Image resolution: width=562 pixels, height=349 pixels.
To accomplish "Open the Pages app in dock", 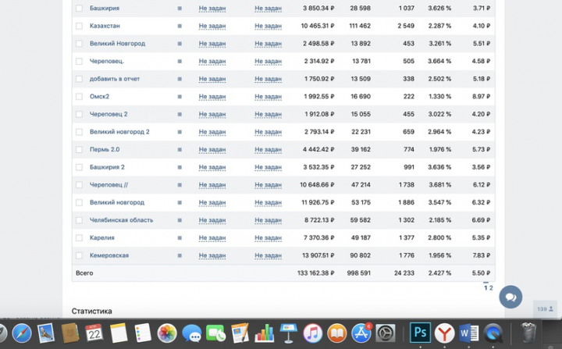I will 240,333.
